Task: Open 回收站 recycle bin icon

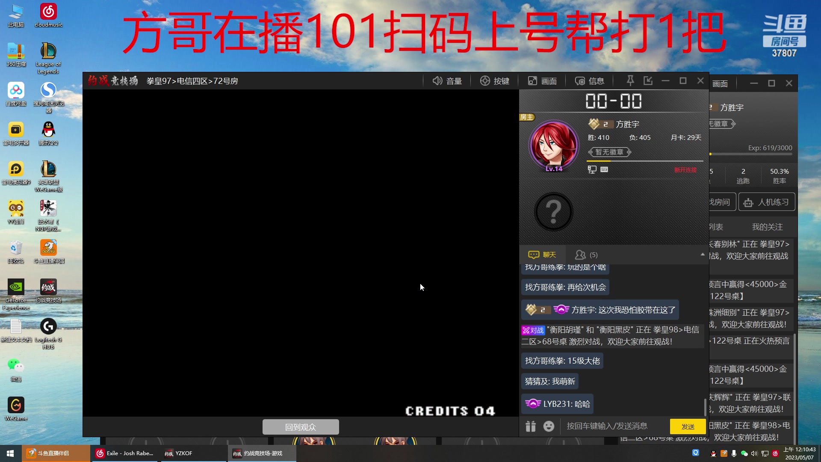Action: (16, 252)
